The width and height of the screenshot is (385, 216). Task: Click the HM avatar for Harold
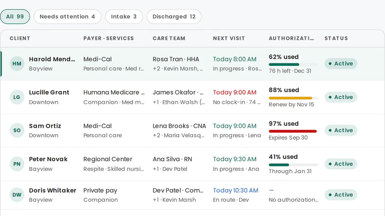(x=17, y=64)
